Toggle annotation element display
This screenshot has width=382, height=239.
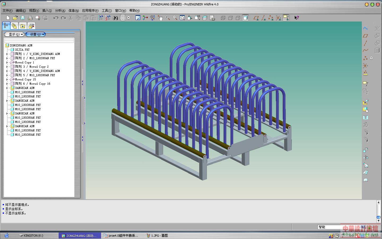[x=286, y=18]
